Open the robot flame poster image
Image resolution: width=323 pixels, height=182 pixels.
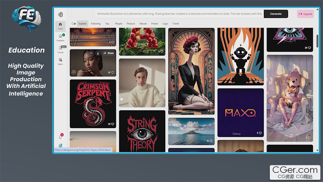pyautogui.click(x=241, y=57)
